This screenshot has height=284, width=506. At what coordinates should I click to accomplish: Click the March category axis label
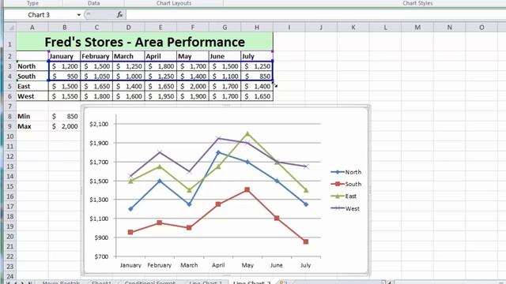pyautogui.click(x=189, y=265)
